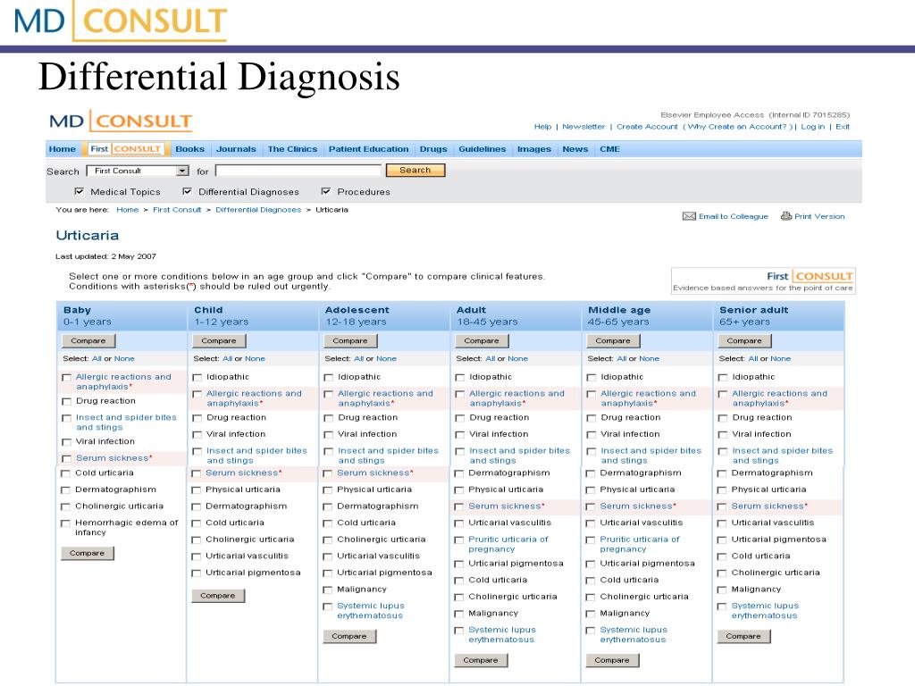Check Idiopathic in the Child column
The height and width of the screenshot is (686, 915).
point(197,378)
